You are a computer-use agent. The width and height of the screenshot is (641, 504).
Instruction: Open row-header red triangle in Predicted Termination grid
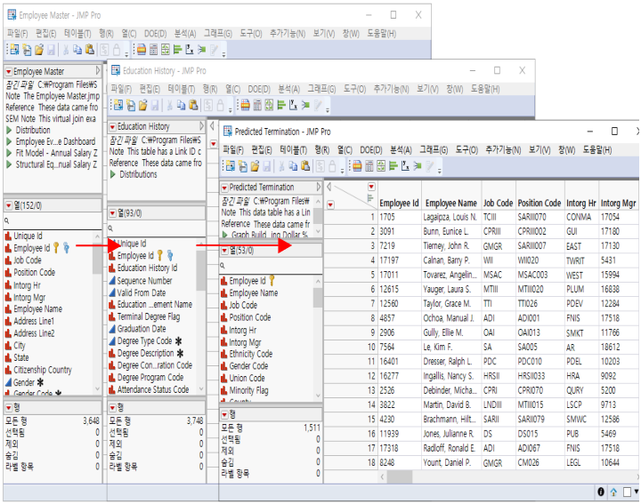(330, 204)
